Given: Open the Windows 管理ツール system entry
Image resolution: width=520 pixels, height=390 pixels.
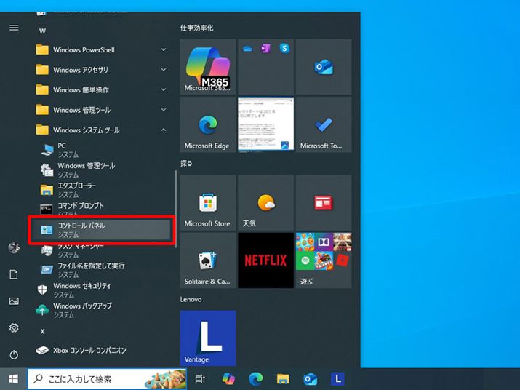Looking at the screenshot, I should click(x=103, y=170).
